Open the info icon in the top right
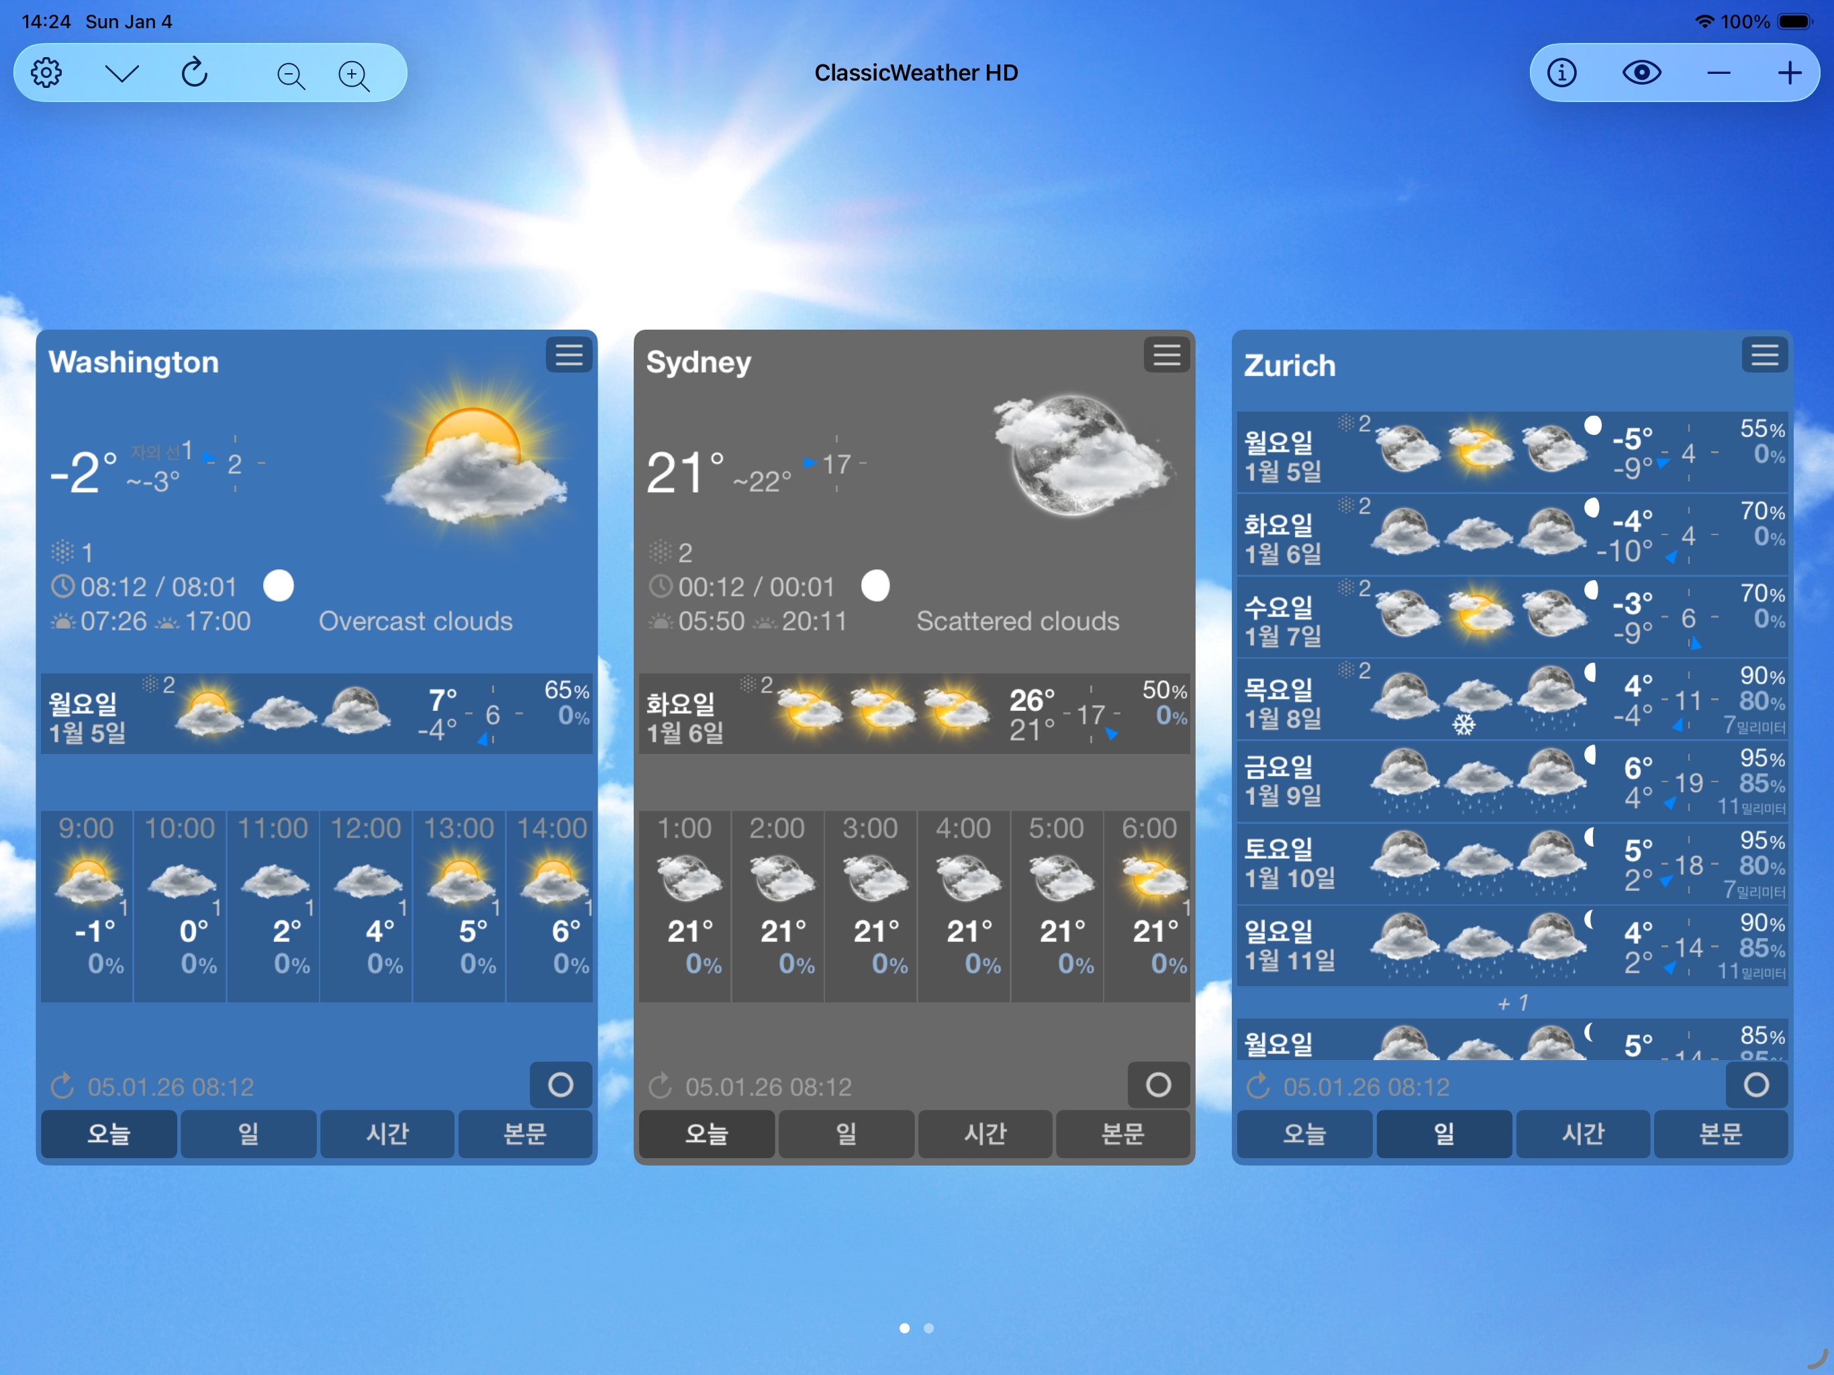 [1562, 73]
